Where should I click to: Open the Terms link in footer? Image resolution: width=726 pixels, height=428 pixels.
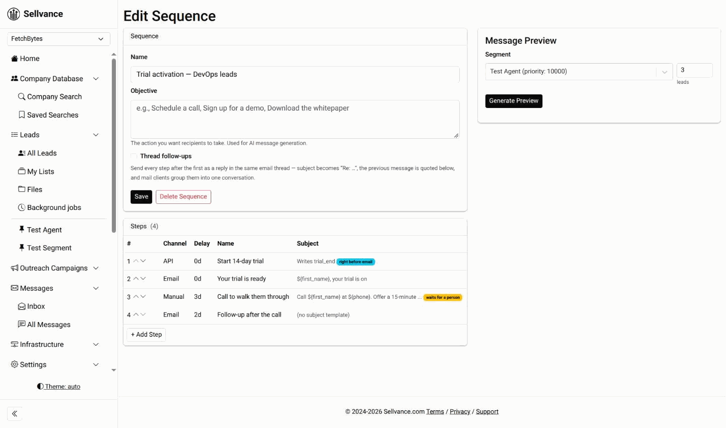pos(435,412)
